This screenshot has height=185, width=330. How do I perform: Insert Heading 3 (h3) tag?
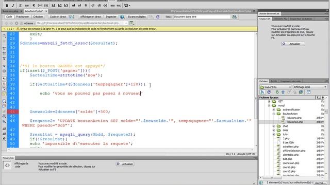click(x=66, y=6)
